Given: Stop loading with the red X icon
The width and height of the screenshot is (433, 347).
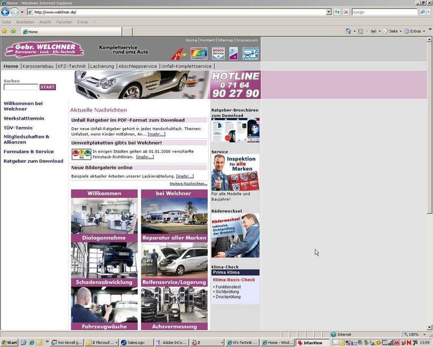Looking at the screenshot, I should [x=346, y=12].
